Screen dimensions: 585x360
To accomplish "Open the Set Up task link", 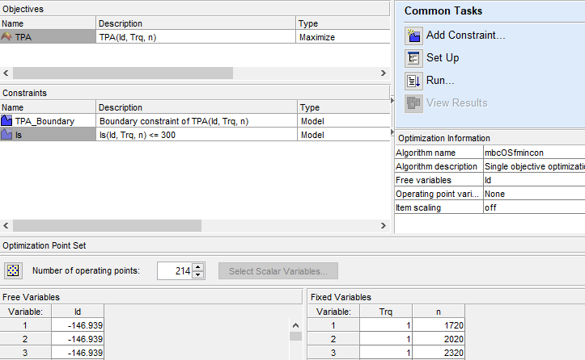I will pyautogui.click(x=443, y=58).
